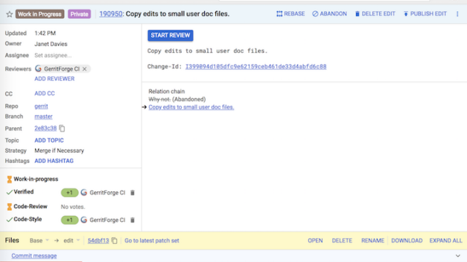467x262 pixels.
Task: Click DELETE EDIT in the header
Action: click(375, 14)
